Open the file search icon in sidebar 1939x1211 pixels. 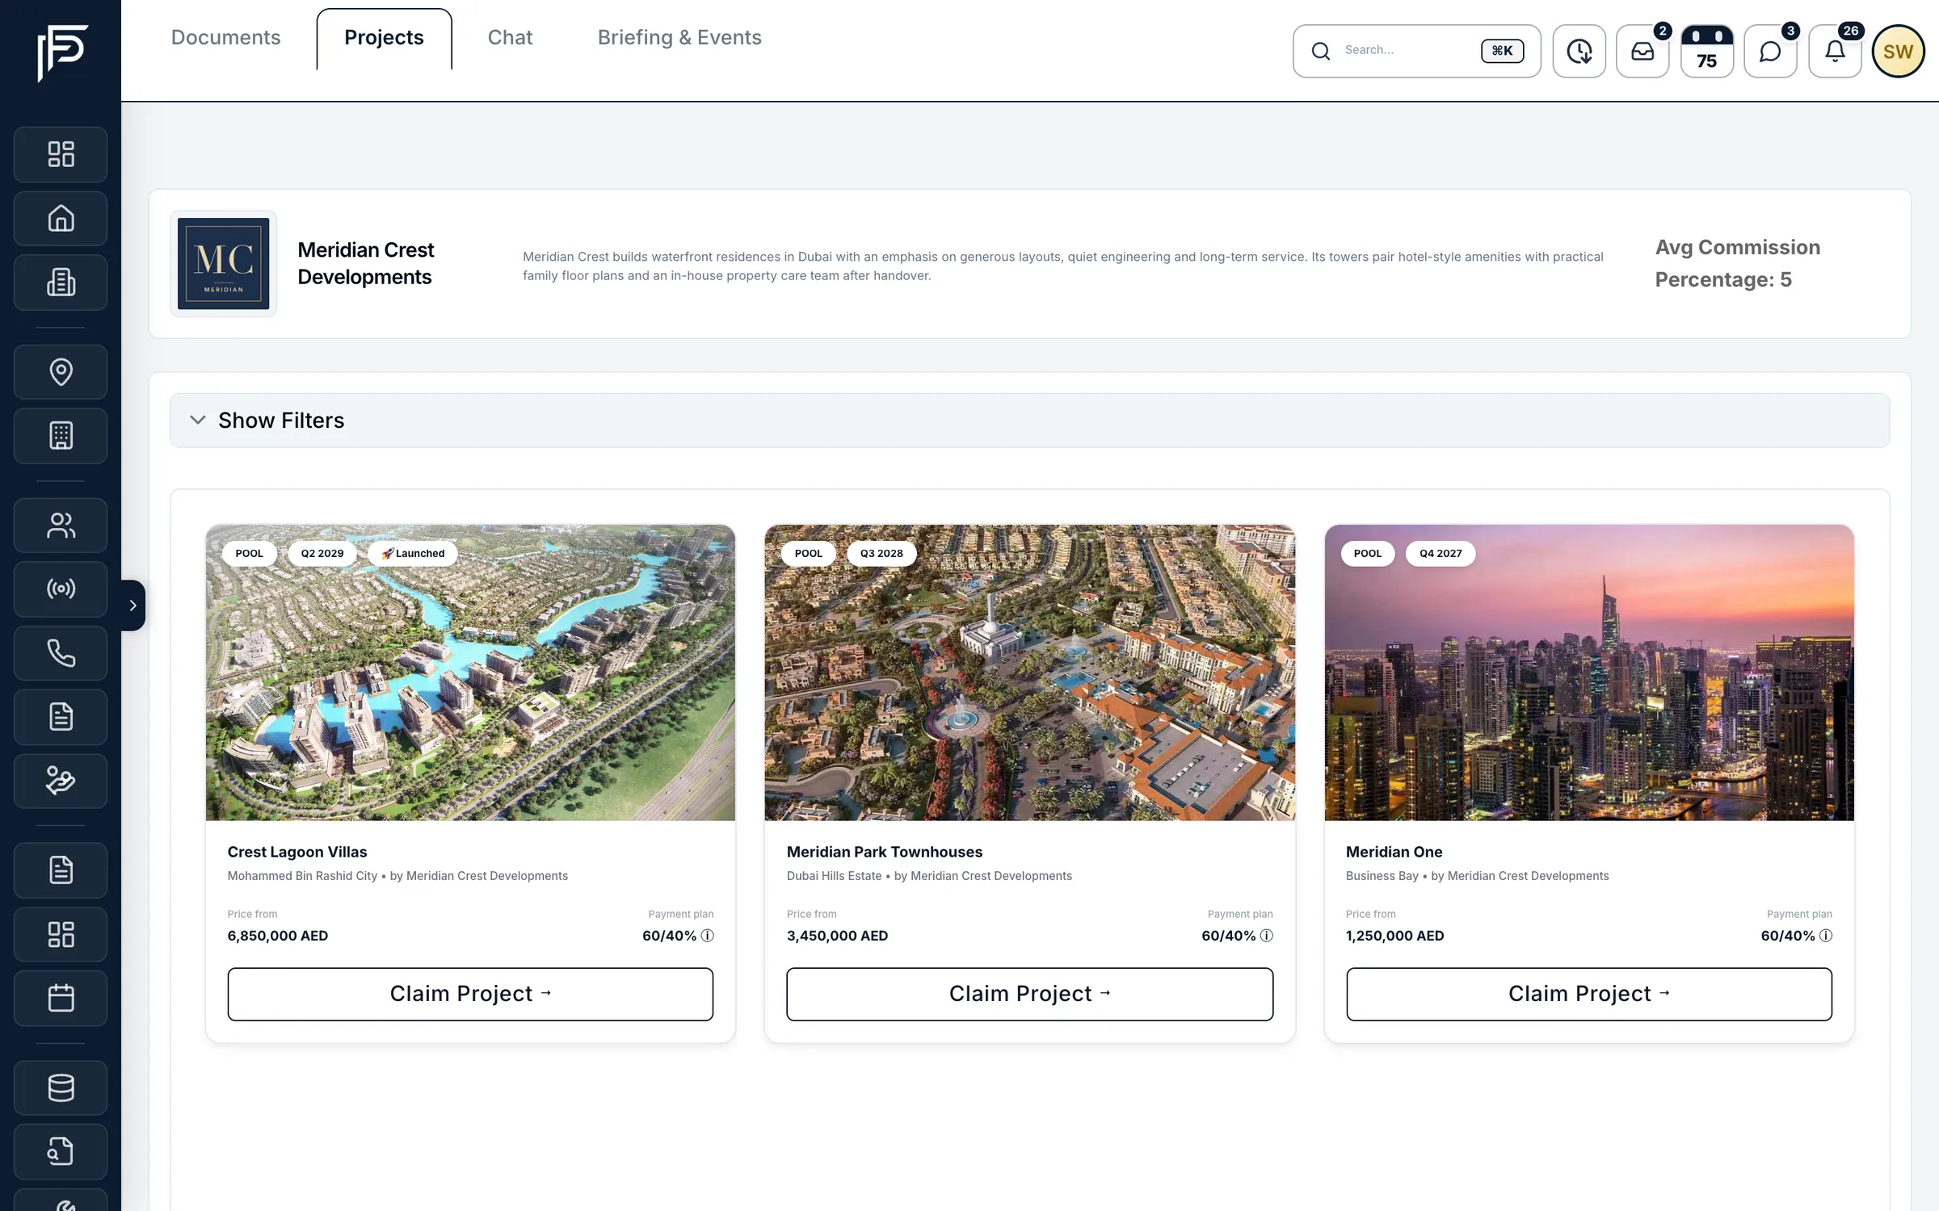pyautogui.click(x=61, y=1151)
